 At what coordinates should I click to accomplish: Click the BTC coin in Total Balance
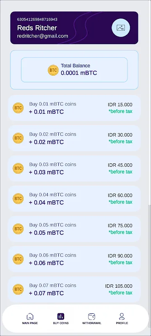click(53, 70)
